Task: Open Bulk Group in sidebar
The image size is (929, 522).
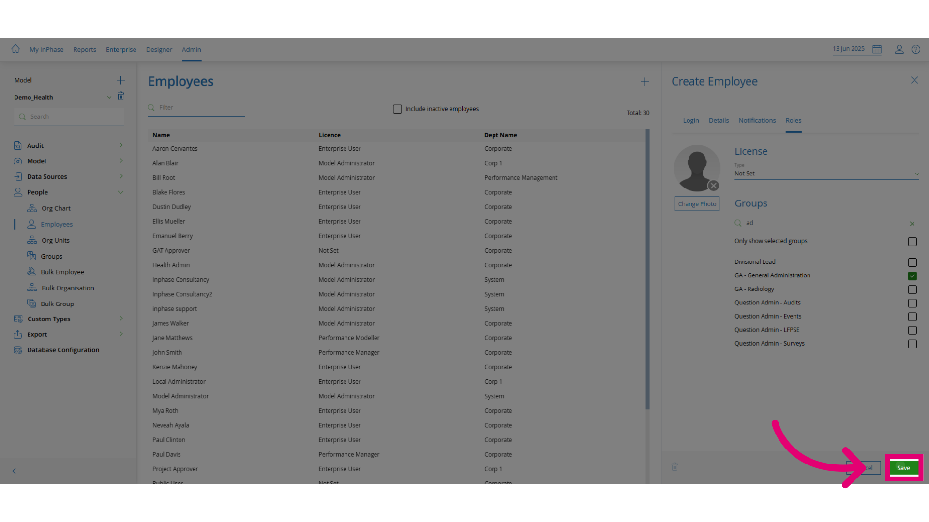Action: coord(57,304)
